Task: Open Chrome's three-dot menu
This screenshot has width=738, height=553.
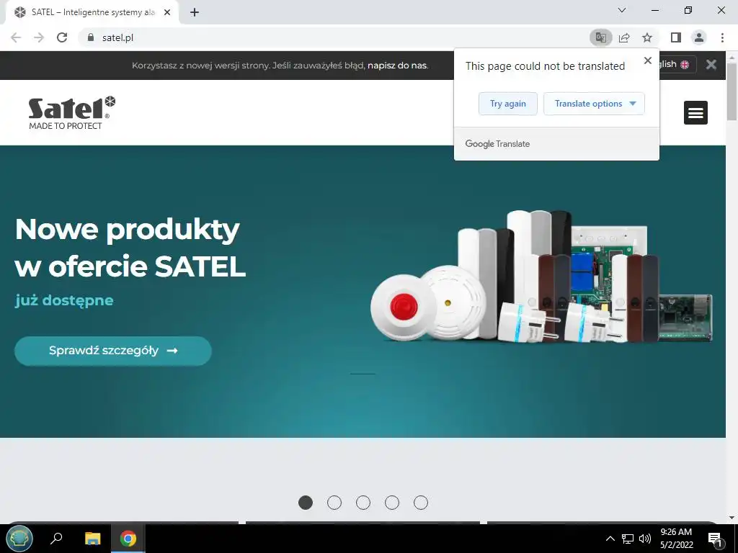Action: pos(722,37)
